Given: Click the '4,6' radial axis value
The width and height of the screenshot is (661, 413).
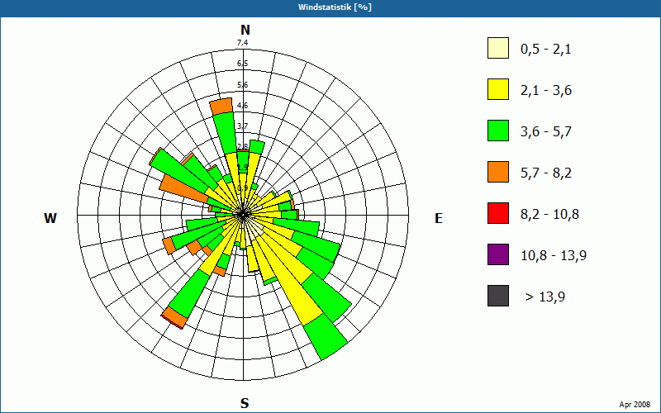Looking at the screenshot, I should tap(242, 106).
